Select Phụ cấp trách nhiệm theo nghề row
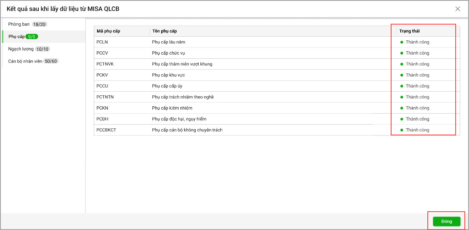Viewport: 469px width, 230px height. pos(183,97)
